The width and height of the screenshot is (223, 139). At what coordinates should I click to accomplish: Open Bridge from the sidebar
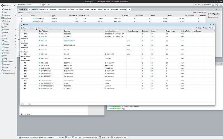6,24
